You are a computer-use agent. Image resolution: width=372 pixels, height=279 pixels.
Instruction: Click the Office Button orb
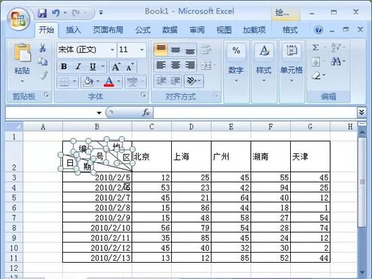tap(18, 19)
